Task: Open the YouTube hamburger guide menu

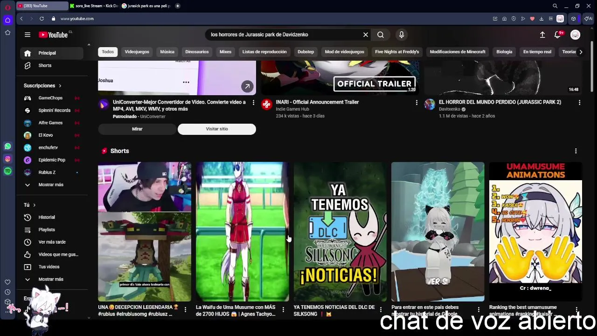Action: coord(28,35)
